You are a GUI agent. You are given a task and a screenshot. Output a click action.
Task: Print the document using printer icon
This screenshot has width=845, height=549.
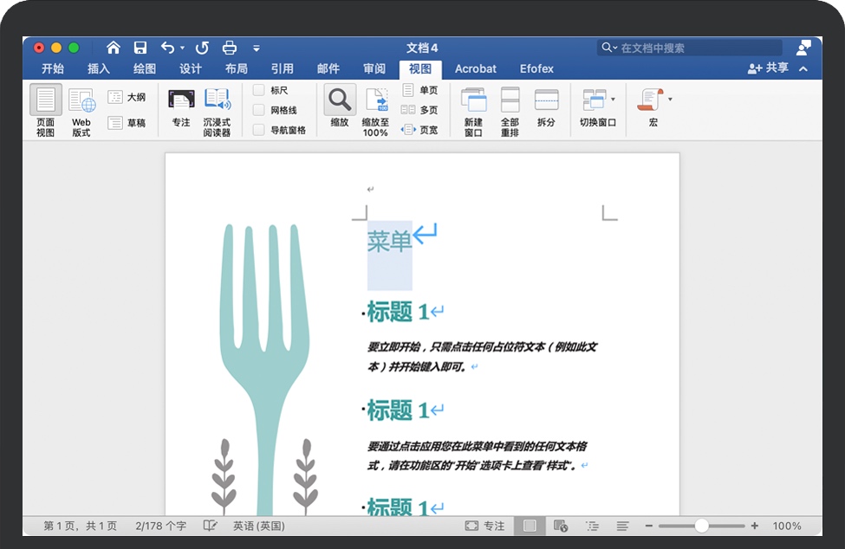230,48
